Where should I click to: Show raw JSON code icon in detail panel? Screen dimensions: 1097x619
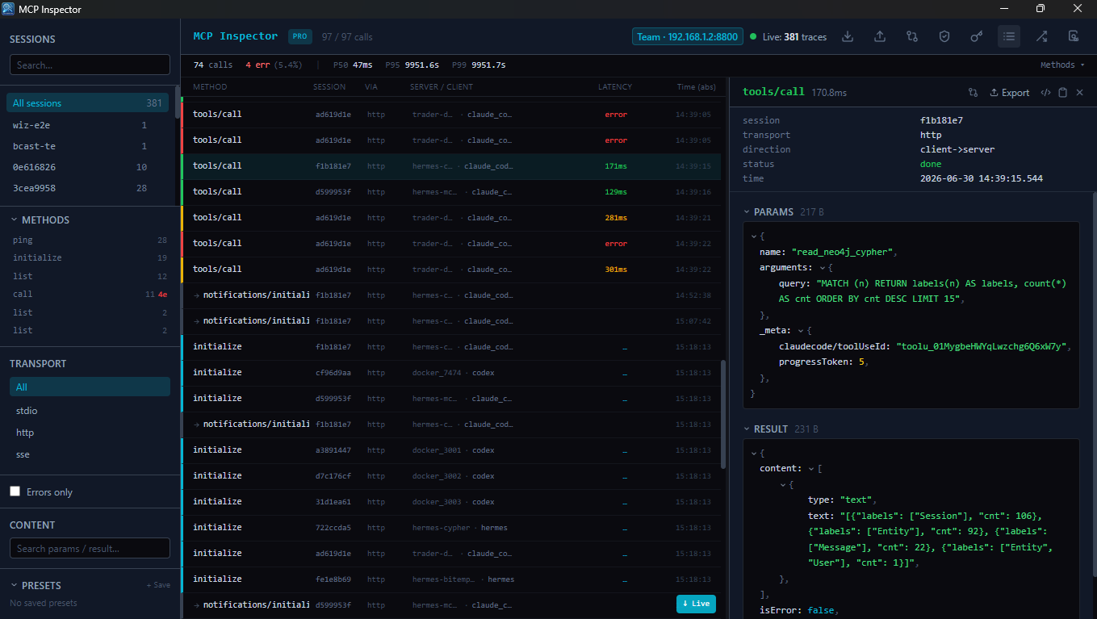1045,93
